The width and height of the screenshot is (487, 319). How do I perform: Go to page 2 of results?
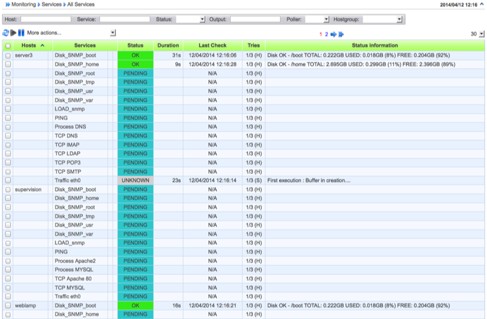pos(326,34)
